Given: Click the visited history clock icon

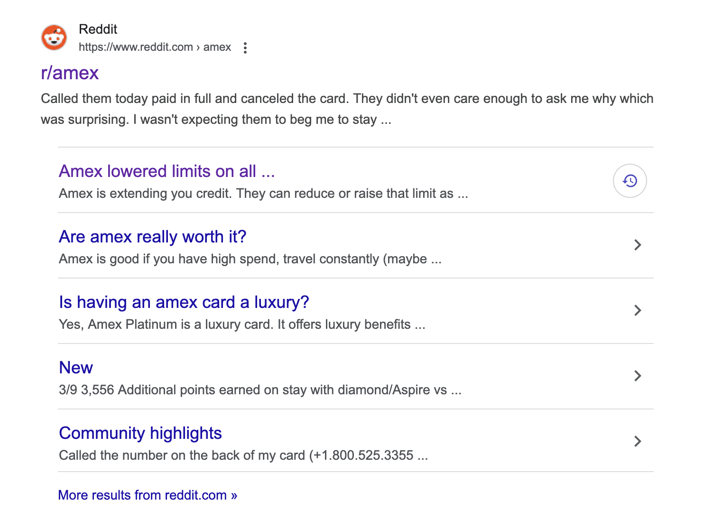Looking at the screenshot, I should [x=630, y=181].
